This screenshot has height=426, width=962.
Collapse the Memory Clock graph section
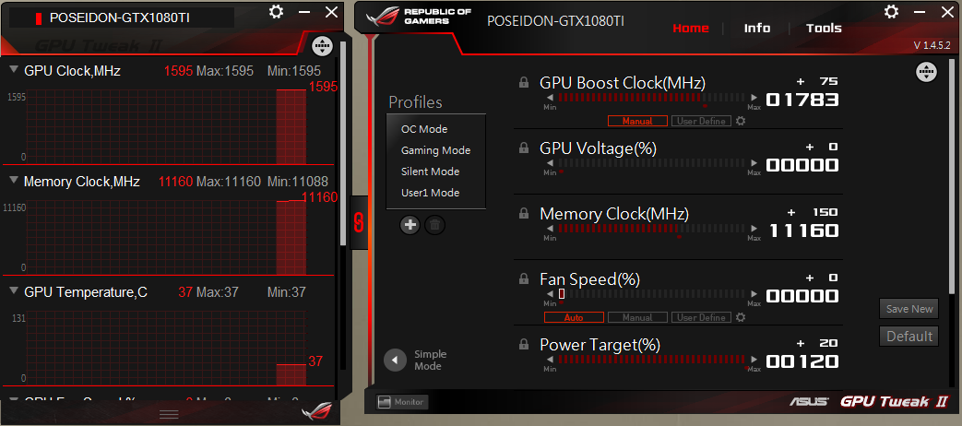(14, 182)
